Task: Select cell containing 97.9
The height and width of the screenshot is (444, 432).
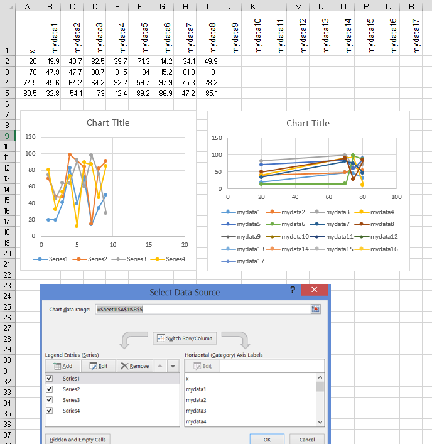Action: pos(162,83)
